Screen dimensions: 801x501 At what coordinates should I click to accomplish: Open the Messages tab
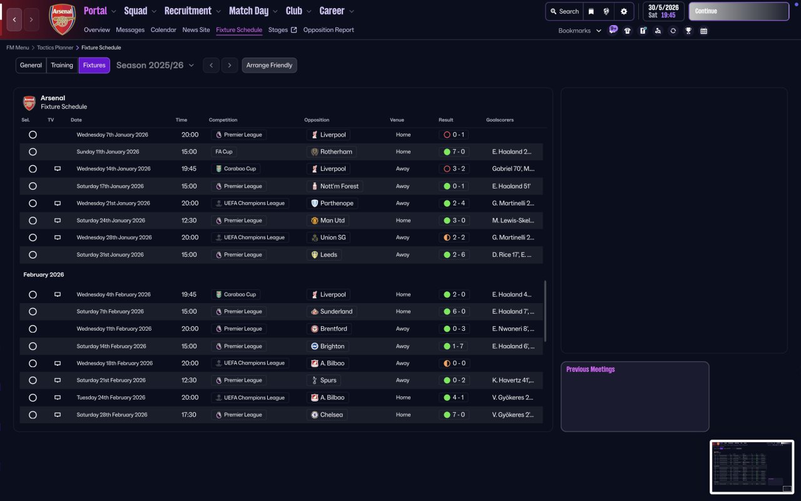(x=130, y=30)
